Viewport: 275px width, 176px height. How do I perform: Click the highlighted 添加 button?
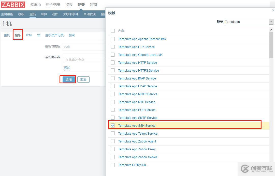68,79
